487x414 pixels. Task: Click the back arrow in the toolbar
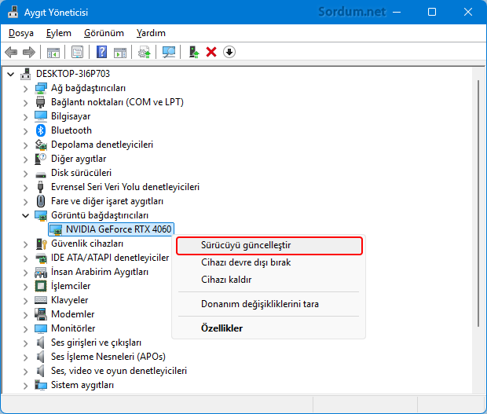coord(11,52)
